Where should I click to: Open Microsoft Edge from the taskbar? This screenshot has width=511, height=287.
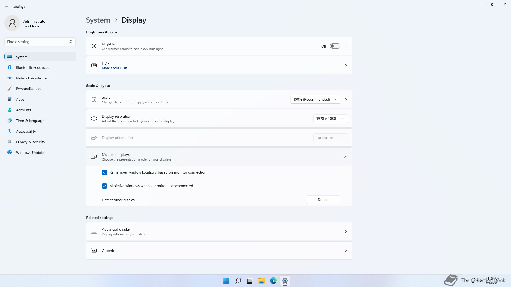pos(273,281)
